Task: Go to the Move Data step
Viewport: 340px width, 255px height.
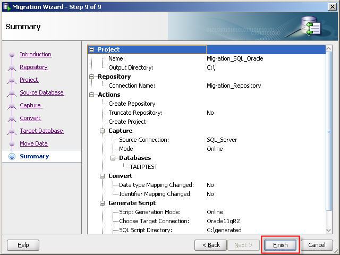Action: pyautogui.click(x=34, y=143)
